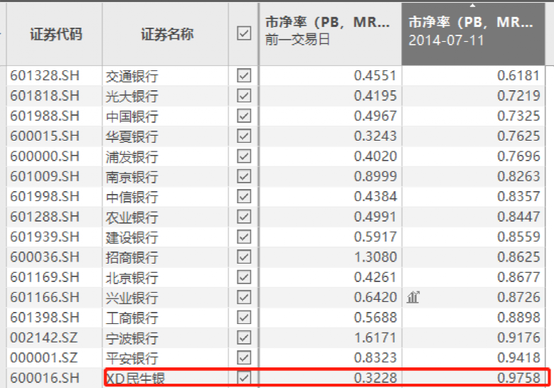Click the name 兴业银行
This screenshot has width=554, height=388.
click(132, 298)
